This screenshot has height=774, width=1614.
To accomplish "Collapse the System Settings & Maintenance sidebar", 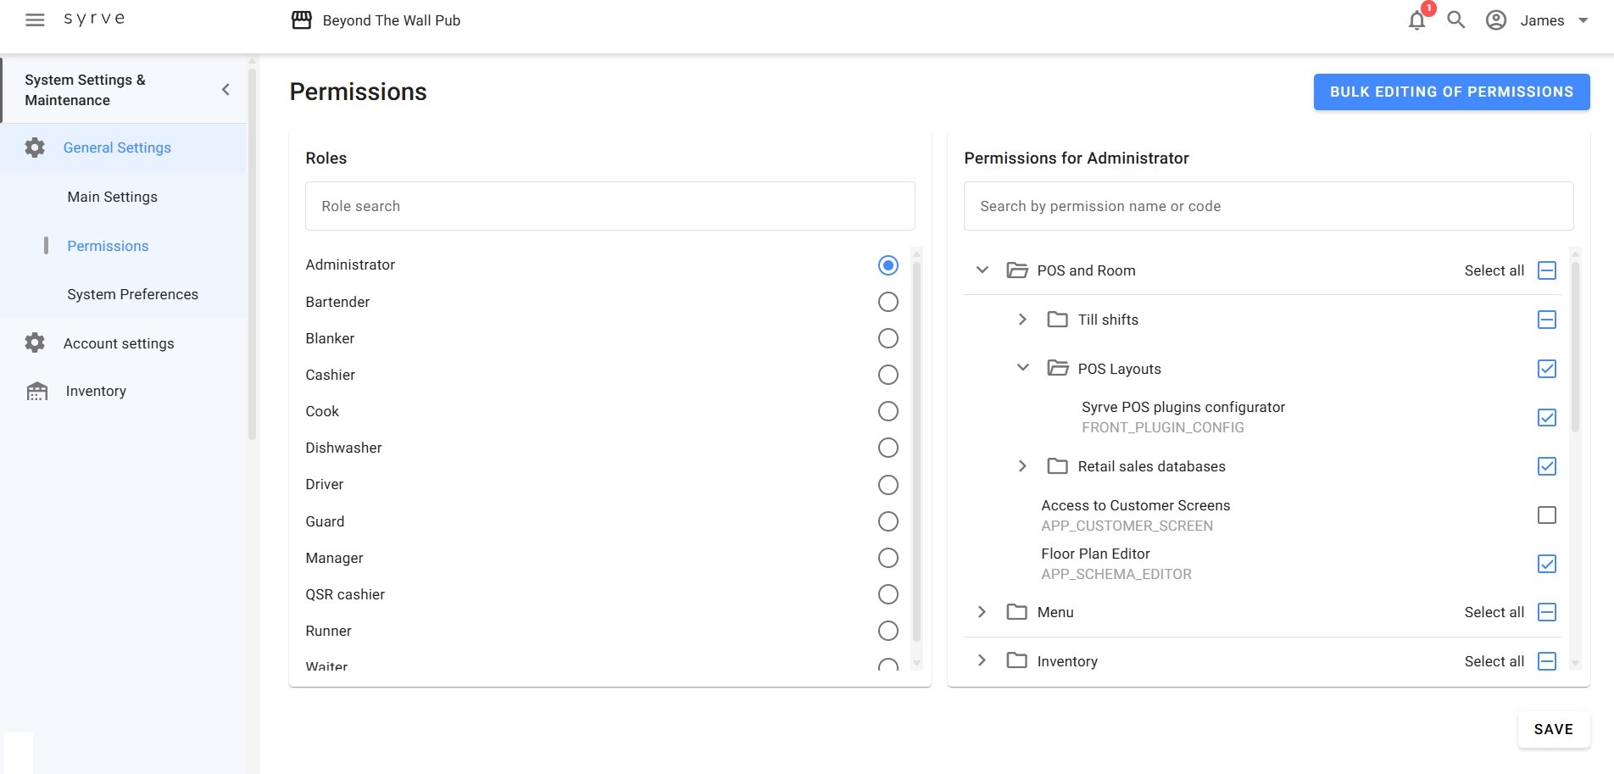I will (225, 90).
